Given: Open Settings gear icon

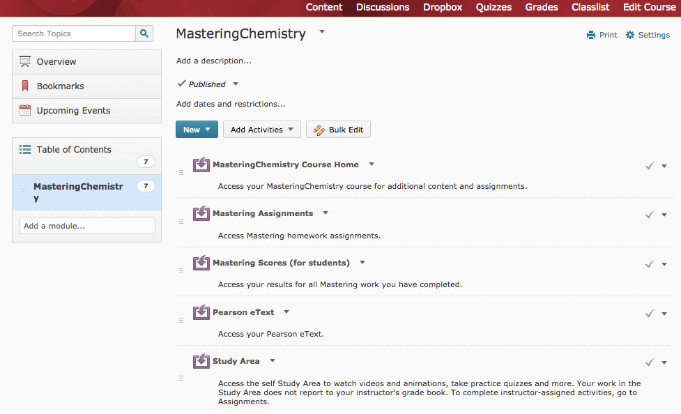Looking at the screenshot, I should 630,35.
